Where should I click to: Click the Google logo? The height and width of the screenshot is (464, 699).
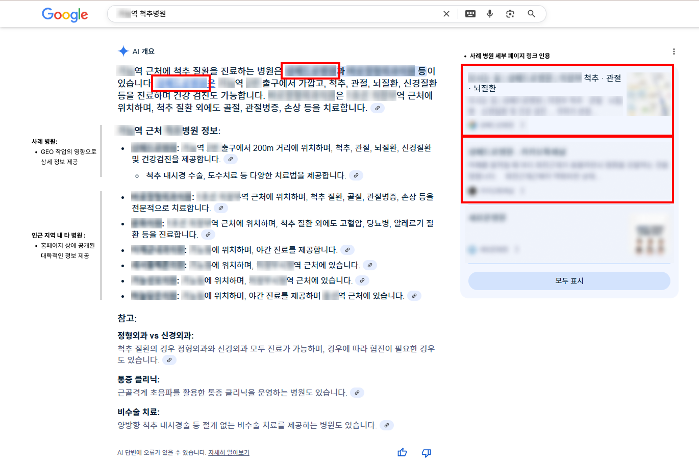(x=65, y=14)
